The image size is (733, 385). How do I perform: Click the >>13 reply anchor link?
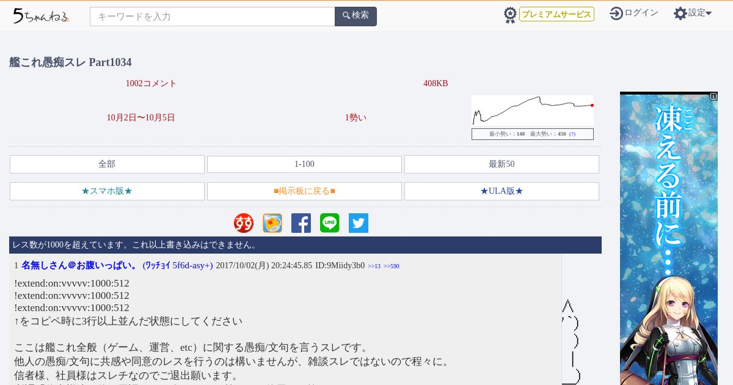coord(374,266)
